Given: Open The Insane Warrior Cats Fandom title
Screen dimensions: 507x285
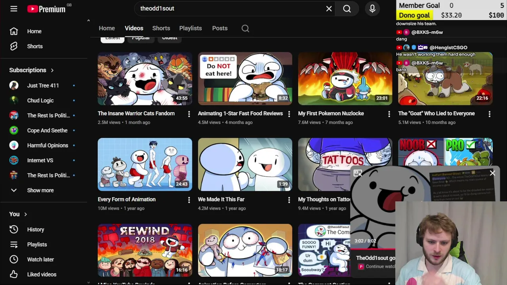Looking at the screenshot, I should click(x=136, y=114).
